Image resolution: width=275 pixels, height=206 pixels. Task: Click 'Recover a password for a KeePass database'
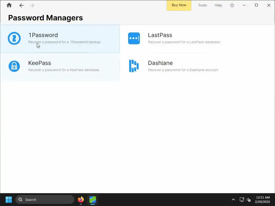click(64, 70)
